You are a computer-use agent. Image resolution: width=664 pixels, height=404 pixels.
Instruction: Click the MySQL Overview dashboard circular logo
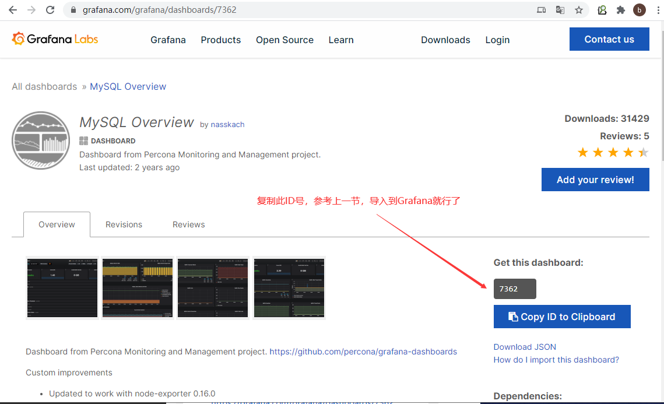(x=40, y=140)
